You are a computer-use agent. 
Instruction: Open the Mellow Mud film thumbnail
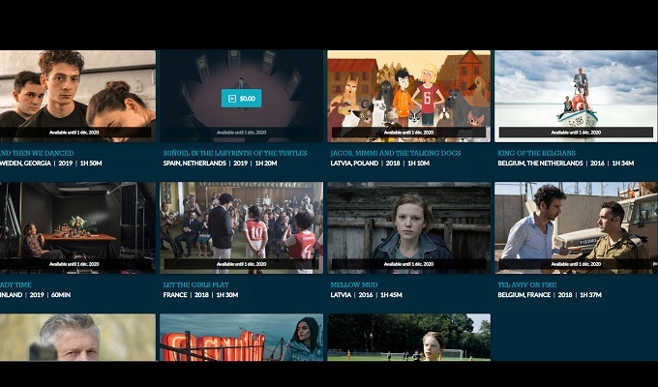coord(408,228)
